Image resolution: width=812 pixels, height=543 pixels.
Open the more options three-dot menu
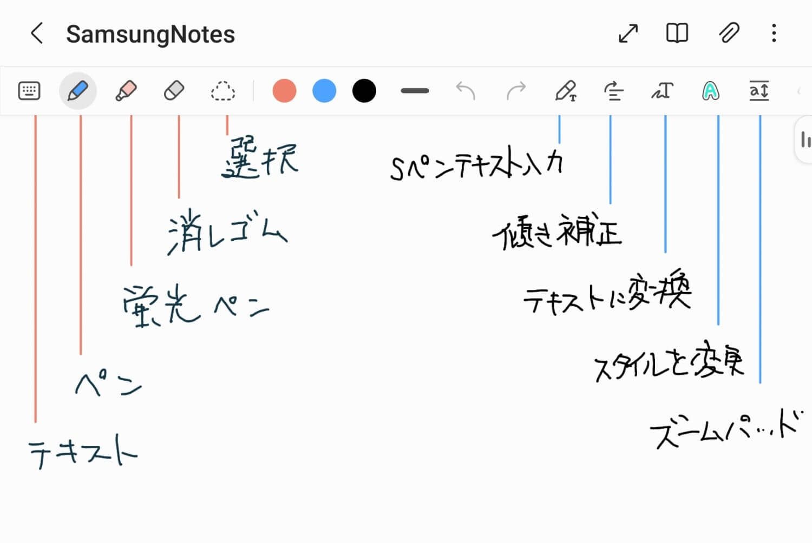[x=774, y=34]
